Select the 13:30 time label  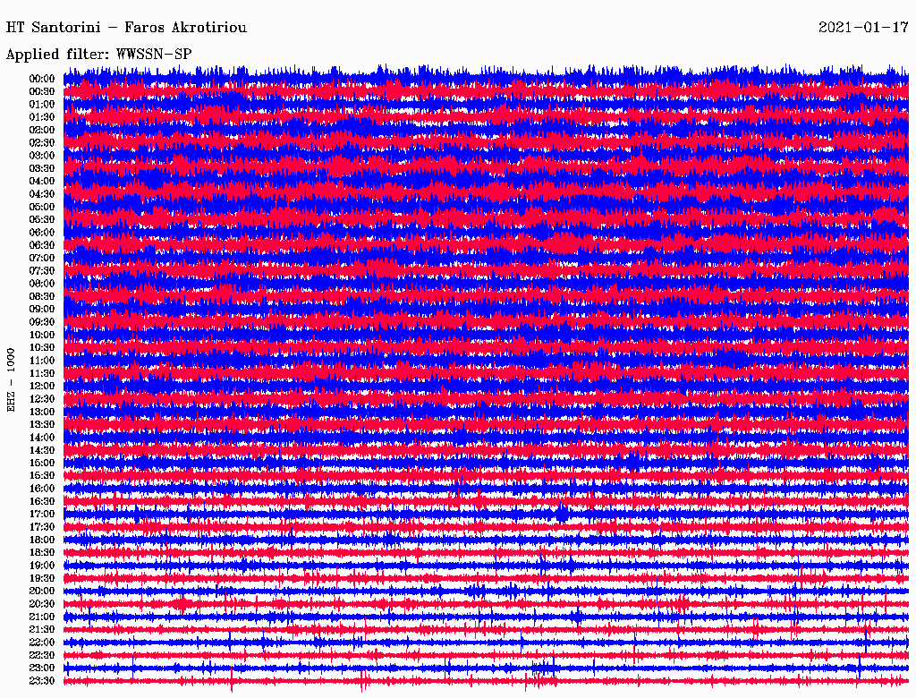click(42, 424)
